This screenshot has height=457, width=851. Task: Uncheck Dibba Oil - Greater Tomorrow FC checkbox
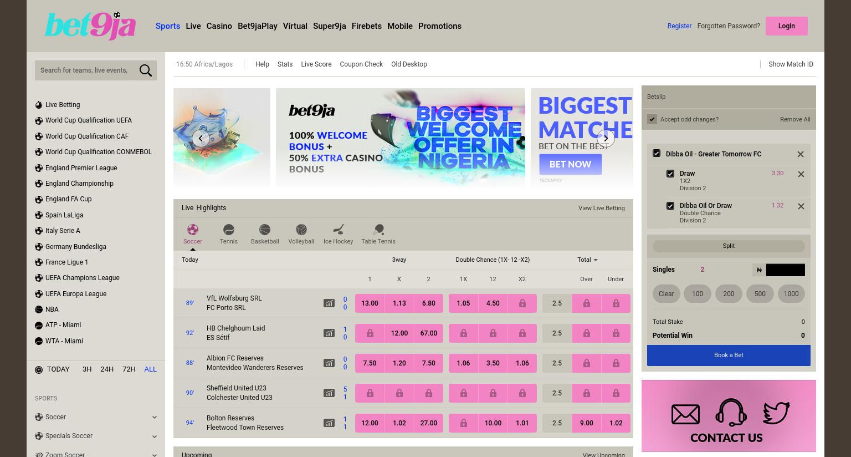(657, 154)
